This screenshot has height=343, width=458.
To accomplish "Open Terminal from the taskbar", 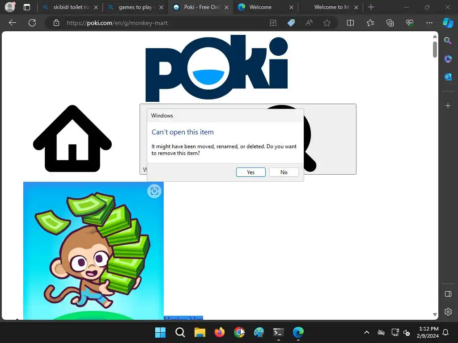I will [x=278, y=332].
